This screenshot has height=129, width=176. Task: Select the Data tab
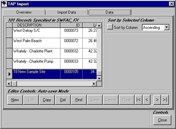click(110, 12)
